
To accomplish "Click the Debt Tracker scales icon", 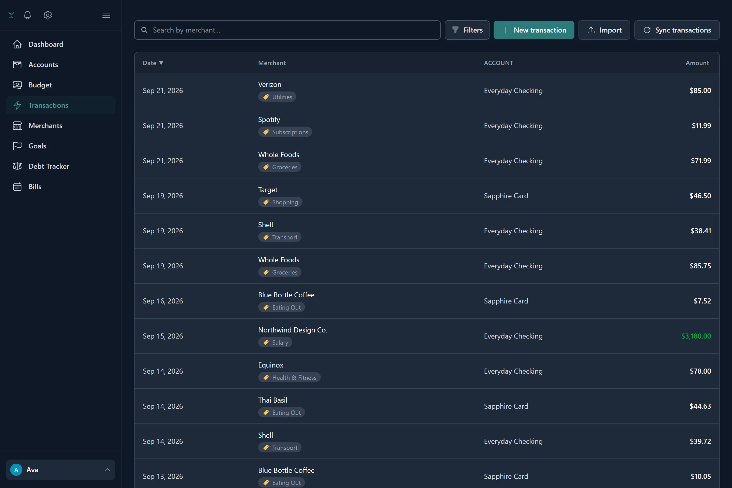I will (x=17, y=166).
